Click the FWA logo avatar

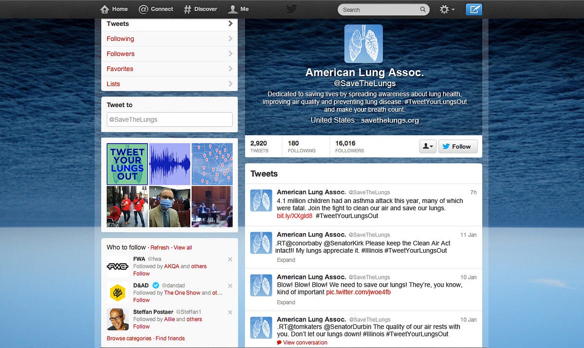coord(118,266)
